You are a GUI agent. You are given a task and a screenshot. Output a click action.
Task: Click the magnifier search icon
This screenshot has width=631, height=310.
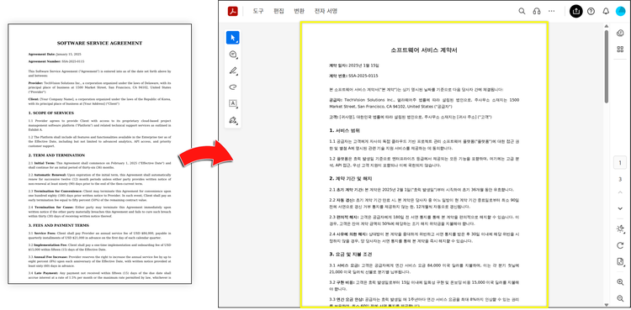pos(522,11)
